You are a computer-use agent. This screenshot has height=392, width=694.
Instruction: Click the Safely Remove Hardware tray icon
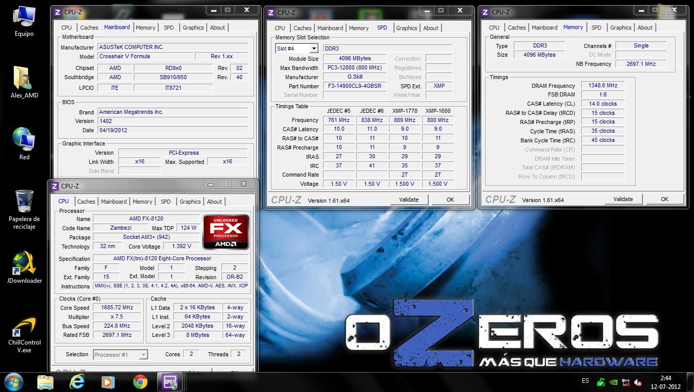(x=602, y=382)
